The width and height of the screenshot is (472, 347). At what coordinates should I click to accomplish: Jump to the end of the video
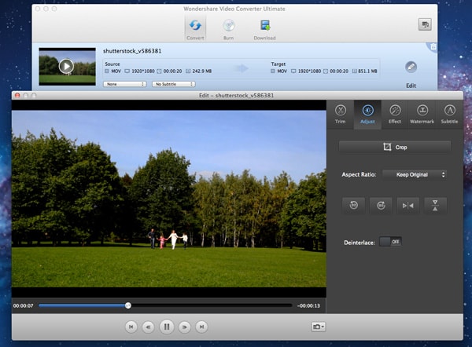[x=201, y=327]
